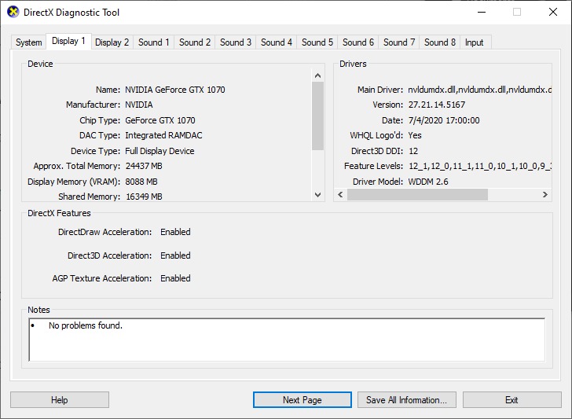Viewport: 572px width, 419px height.
Task: Click the 'Approx. Total Memory:' label
Action: coord(77,166)
